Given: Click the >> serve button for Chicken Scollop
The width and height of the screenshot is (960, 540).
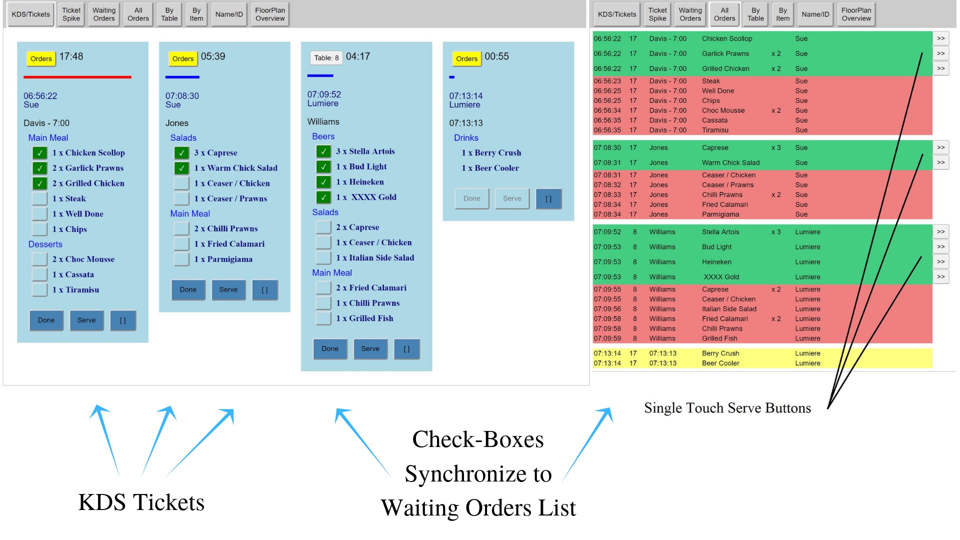Looking at the screenshot, I should click(940, 38).
